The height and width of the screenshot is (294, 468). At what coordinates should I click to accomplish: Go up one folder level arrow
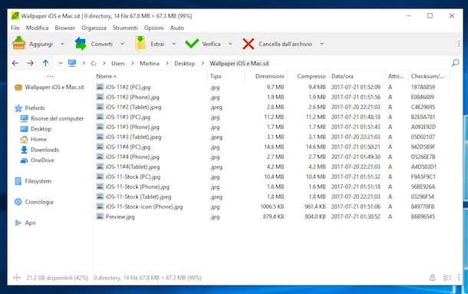click(x=45, y=63)
